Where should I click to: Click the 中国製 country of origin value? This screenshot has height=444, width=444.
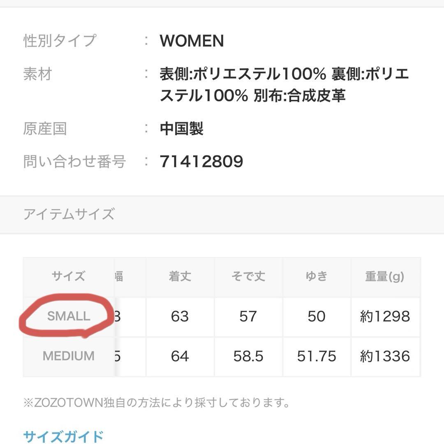point(182,129)
